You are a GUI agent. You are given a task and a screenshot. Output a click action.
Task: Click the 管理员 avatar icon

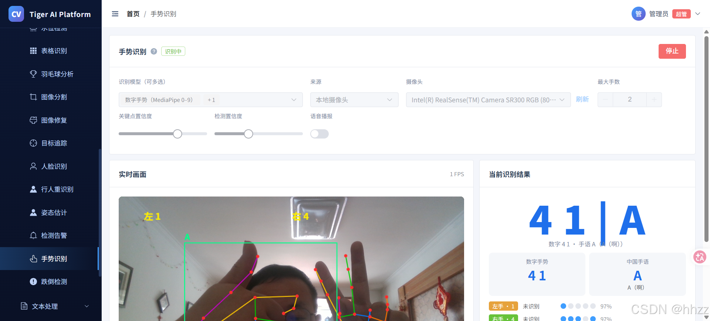click(638, 14)
